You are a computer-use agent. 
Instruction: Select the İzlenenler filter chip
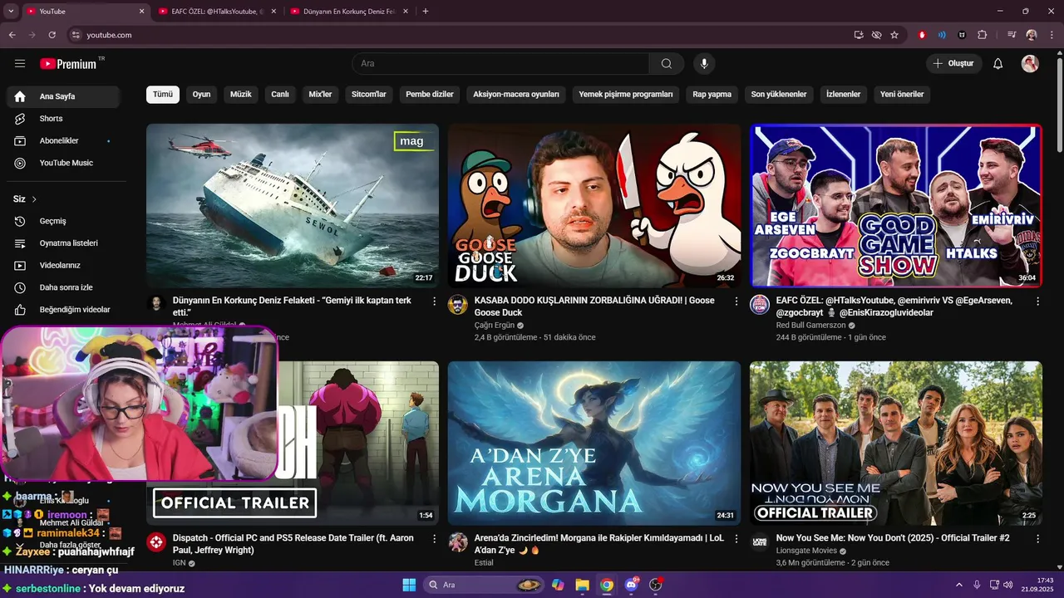pyautogui.click(x=844, y=94)
